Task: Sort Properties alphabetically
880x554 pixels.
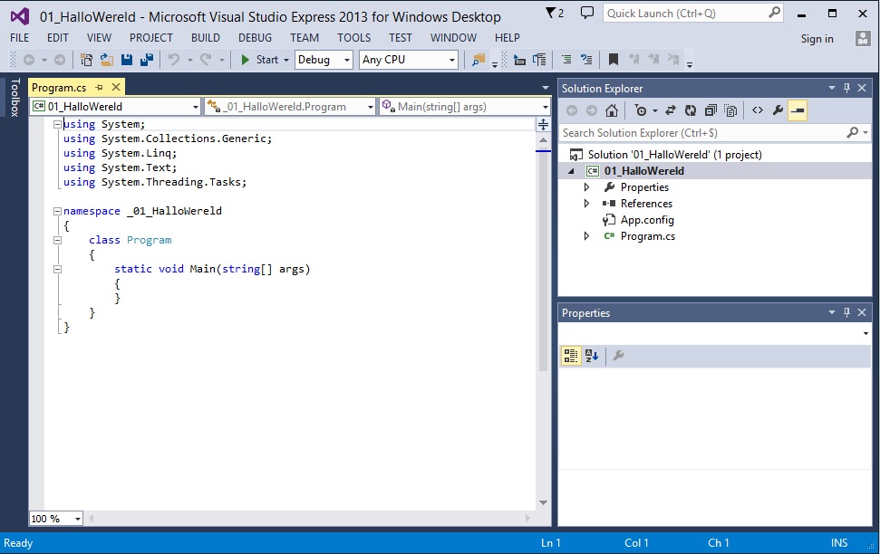Action: click(592, 356)
